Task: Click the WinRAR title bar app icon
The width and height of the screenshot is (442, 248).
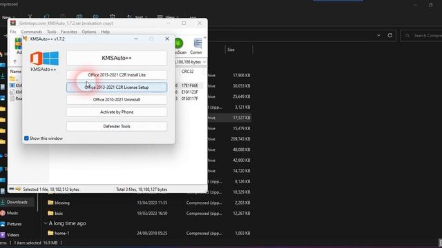Action: tap(13, 23)
